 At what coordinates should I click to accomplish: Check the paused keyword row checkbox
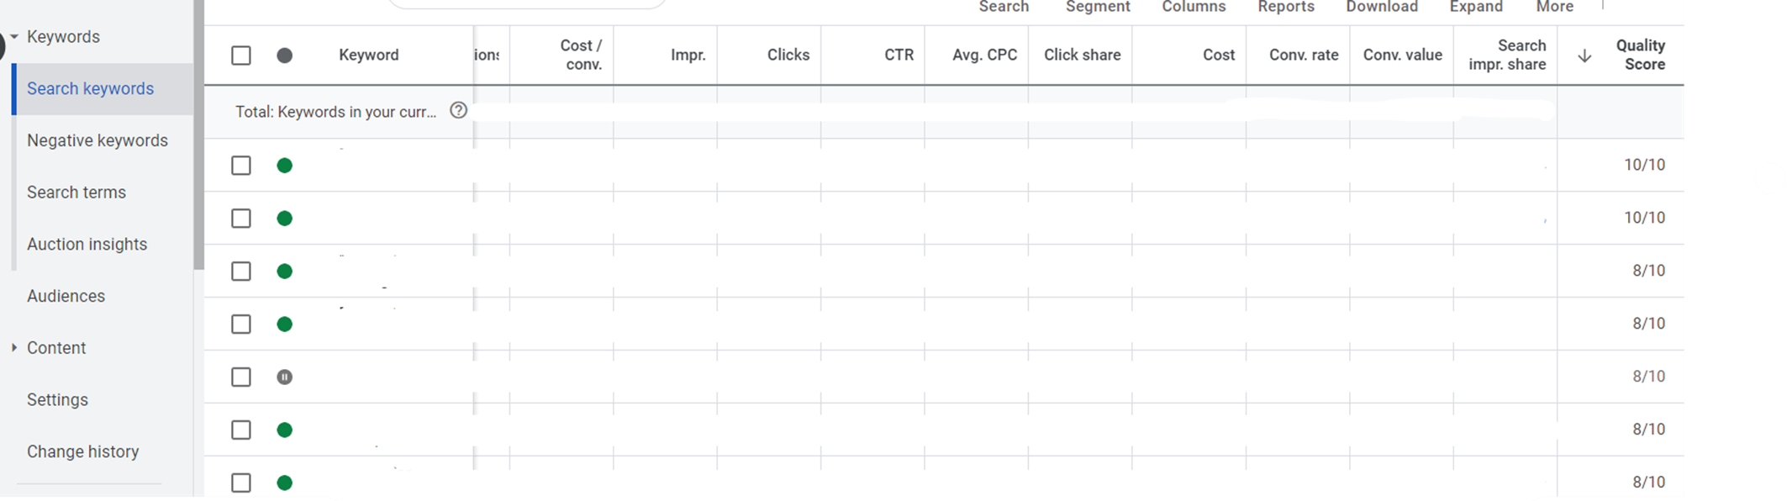click(241, 377)
